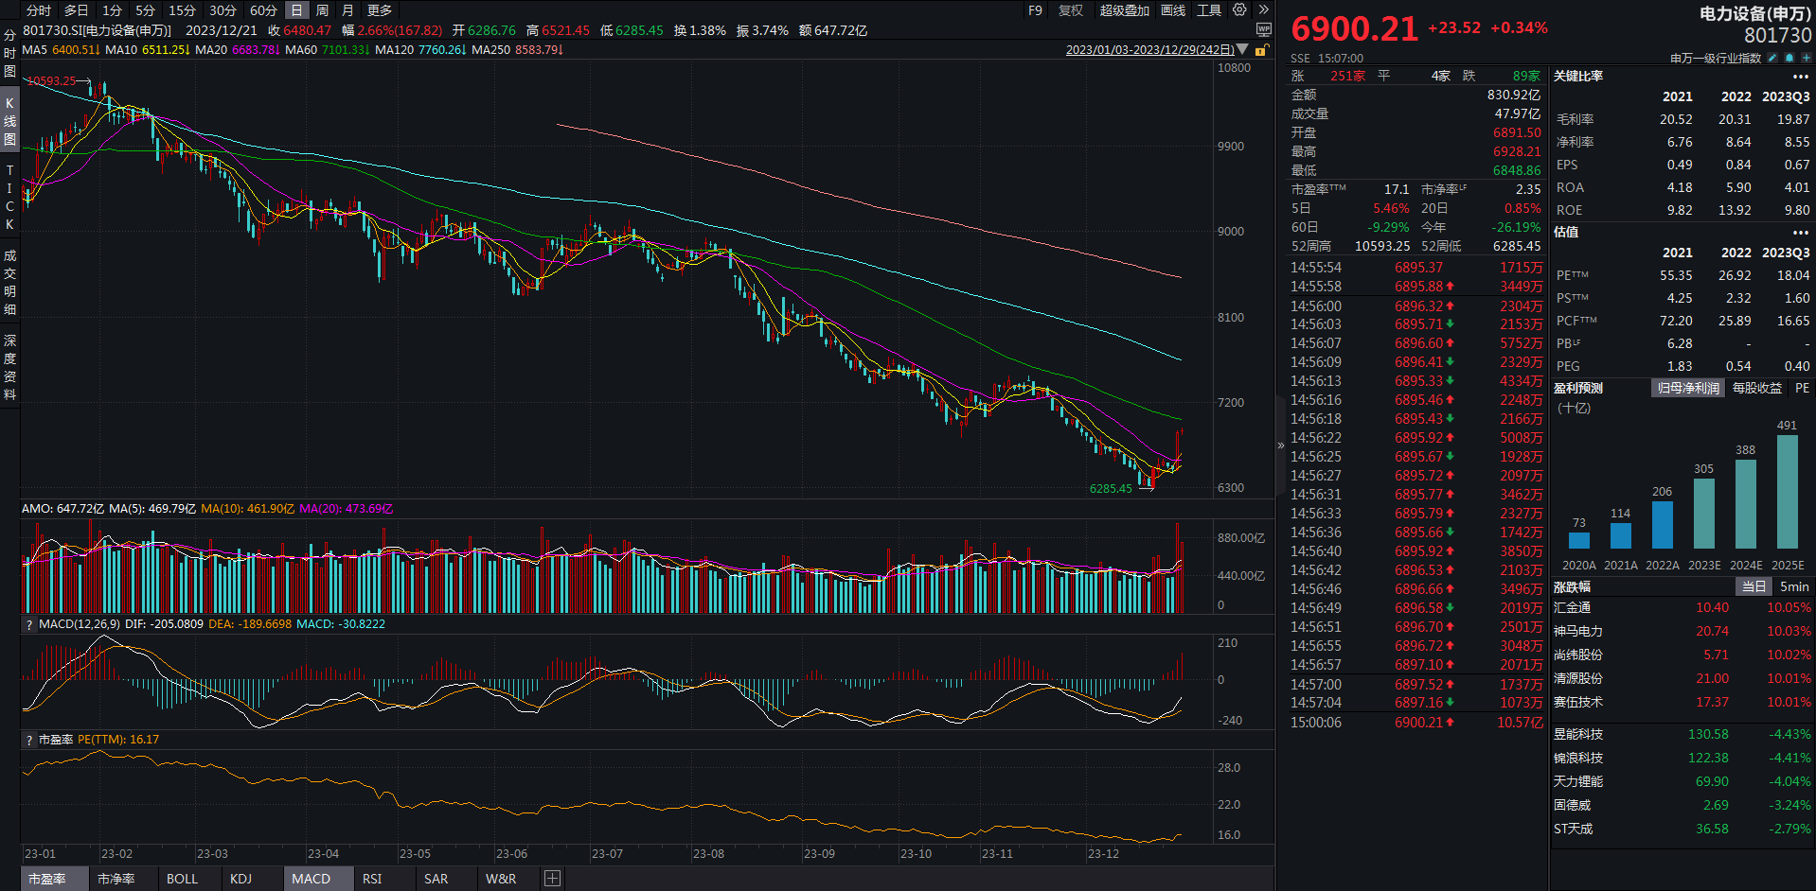1816x891 pixels.
Task: Expand the 估值 section more options
Action: coord(1800,233)
